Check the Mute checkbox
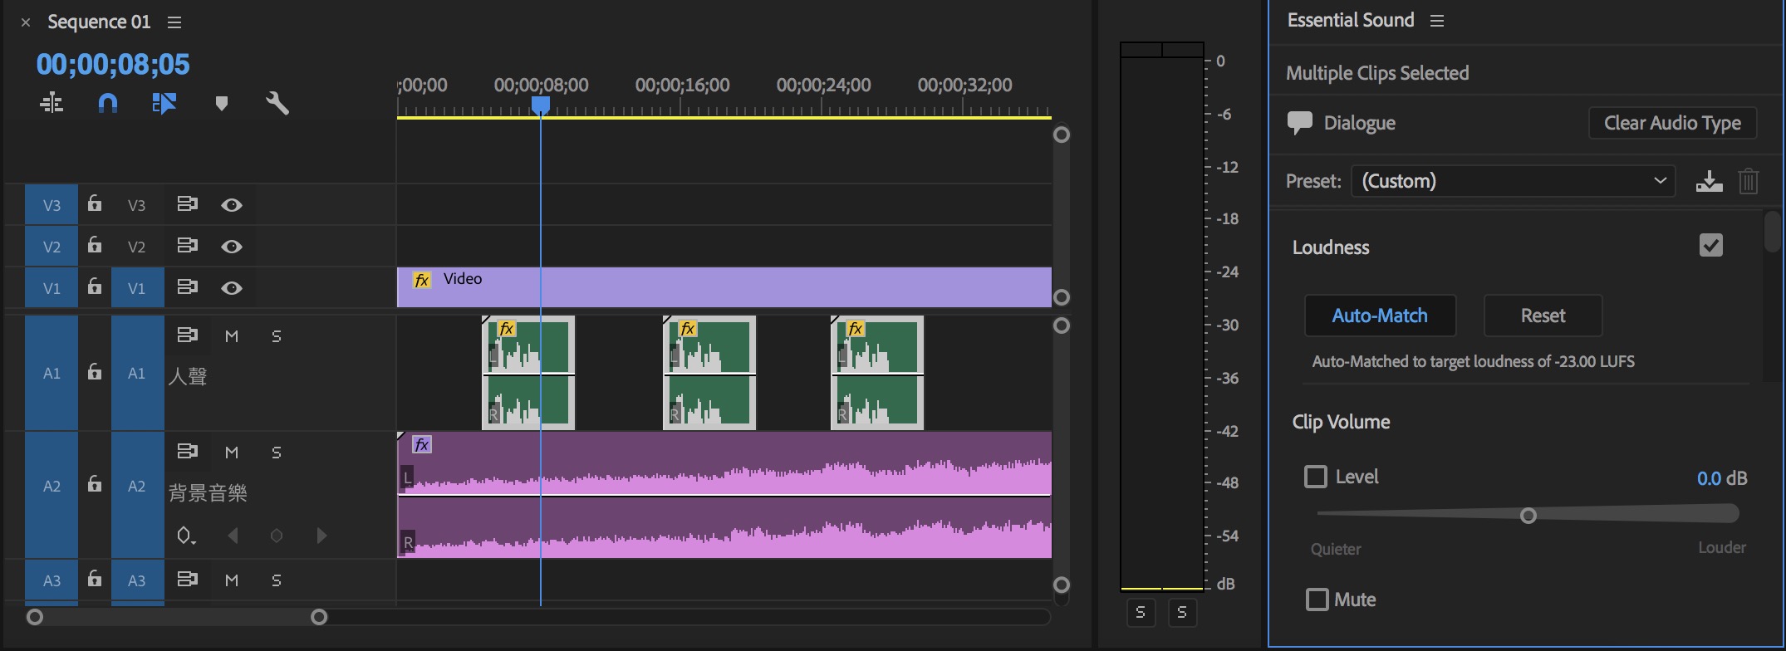 (x=1317, y=600)
